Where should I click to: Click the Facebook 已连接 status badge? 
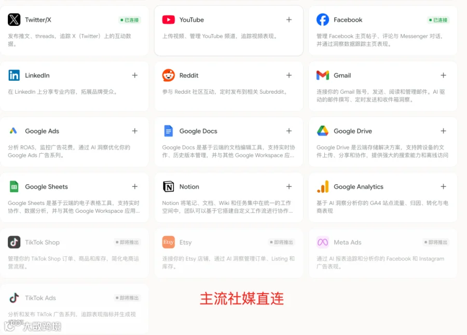[x=438, y=20]
